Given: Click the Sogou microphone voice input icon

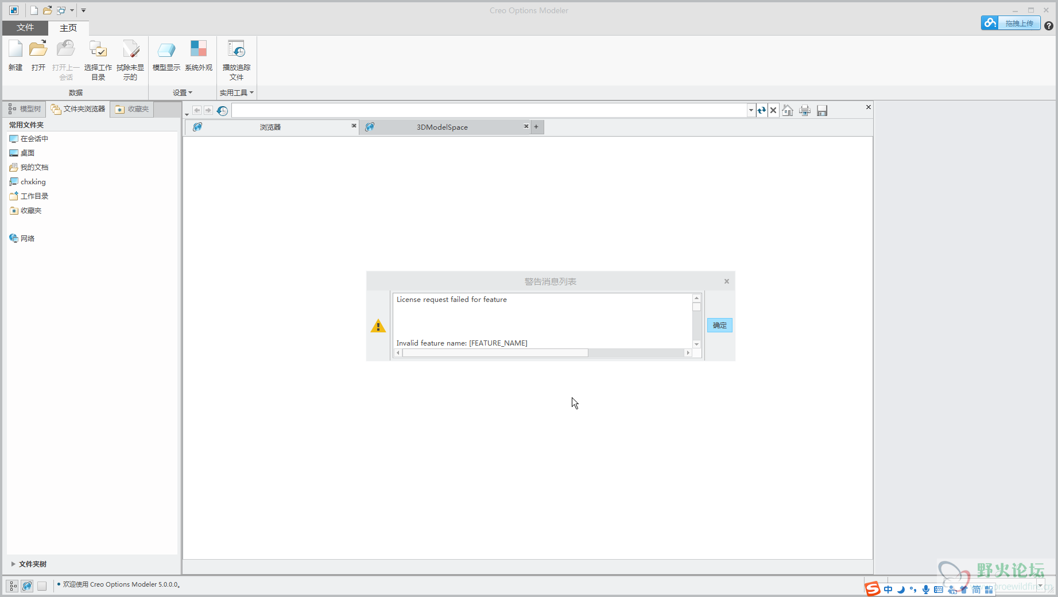Looking at the screenshot, I should [926, 590].
